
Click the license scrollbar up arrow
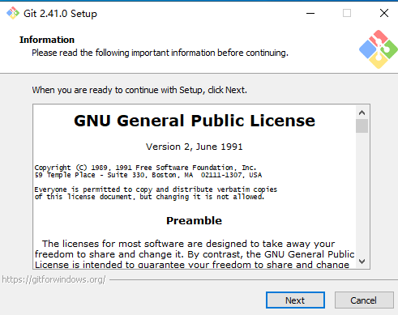click(362, 113)
